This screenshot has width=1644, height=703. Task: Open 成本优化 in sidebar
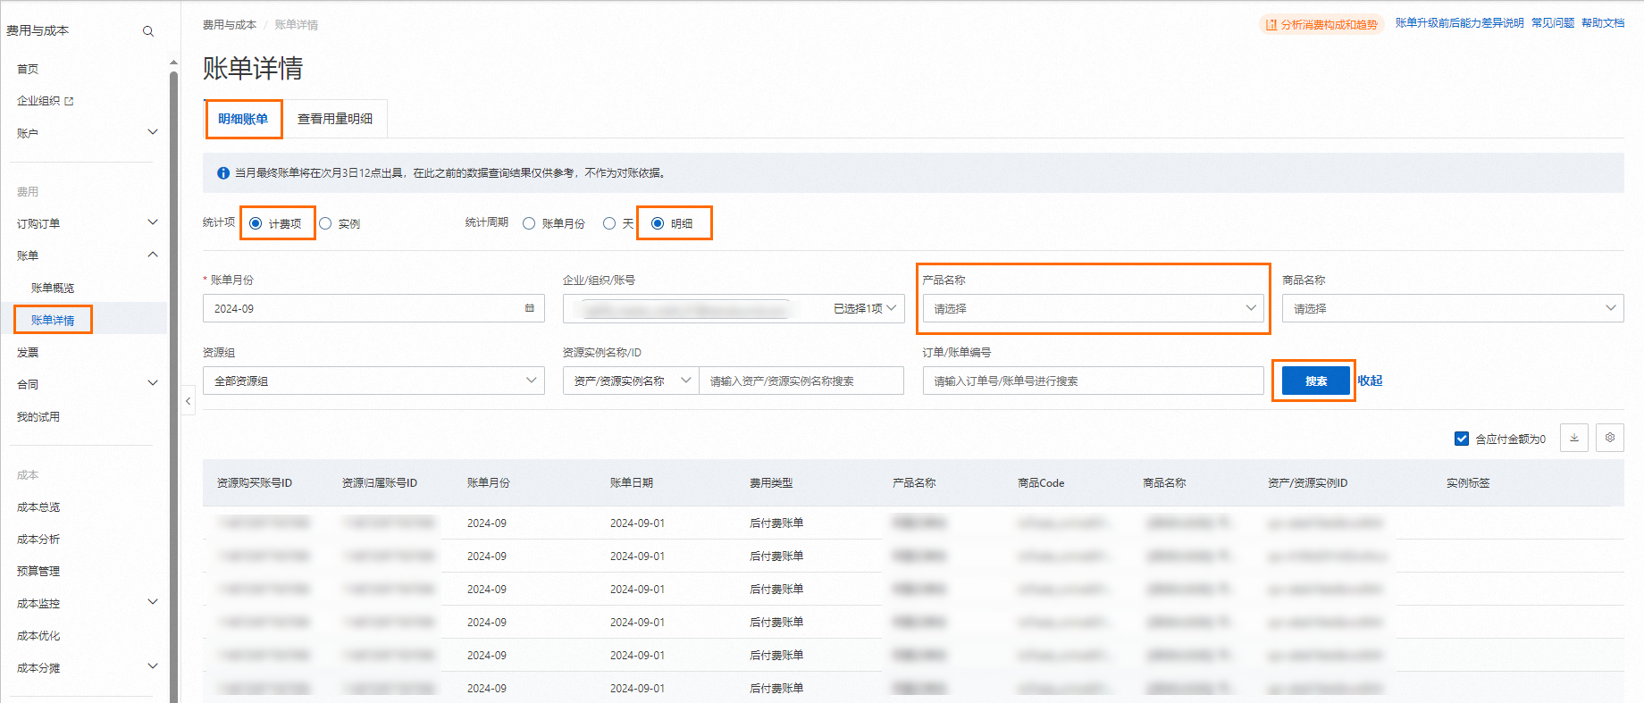(x=38, y=635)
